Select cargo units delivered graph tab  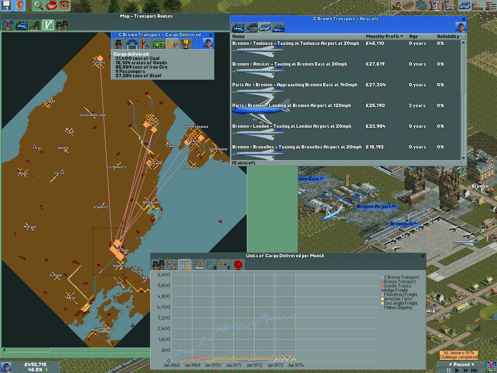[x=185, y=265]
